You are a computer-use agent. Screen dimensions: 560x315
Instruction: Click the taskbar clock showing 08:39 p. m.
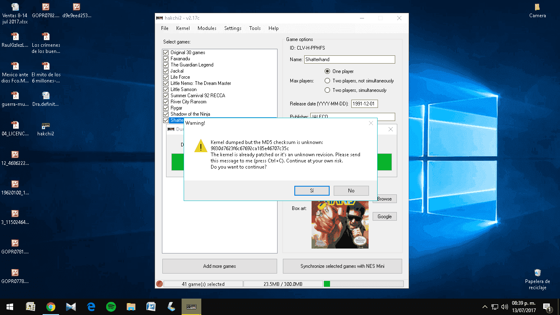(x=524, y=307)
